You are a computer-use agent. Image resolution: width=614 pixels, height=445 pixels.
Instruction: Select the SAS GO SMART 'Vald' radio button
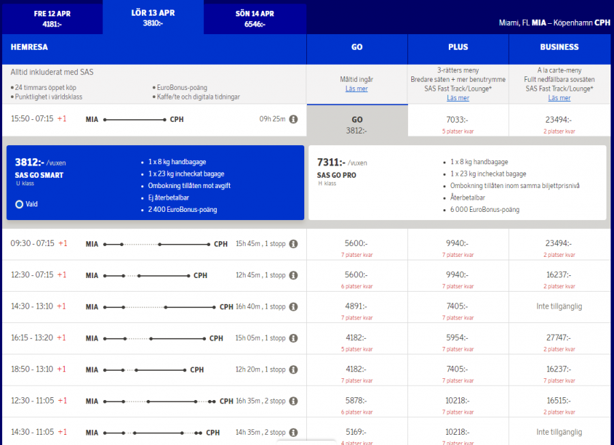click(x=19, y=204)
